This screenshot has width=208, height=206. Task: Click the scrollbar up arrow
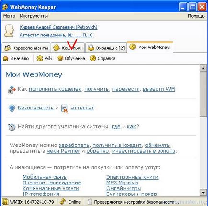click(203, 69)
